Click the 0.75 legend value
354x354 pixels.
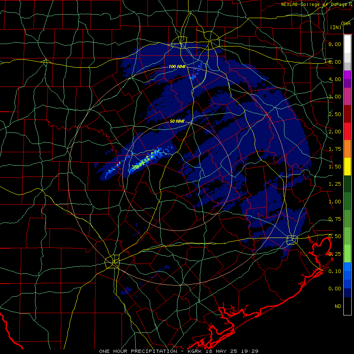point(335,219)
